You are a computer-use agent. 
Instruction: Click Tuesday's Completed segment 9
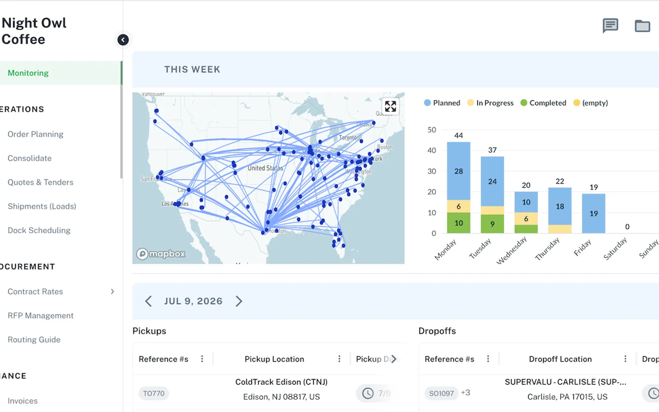(492, 224)
